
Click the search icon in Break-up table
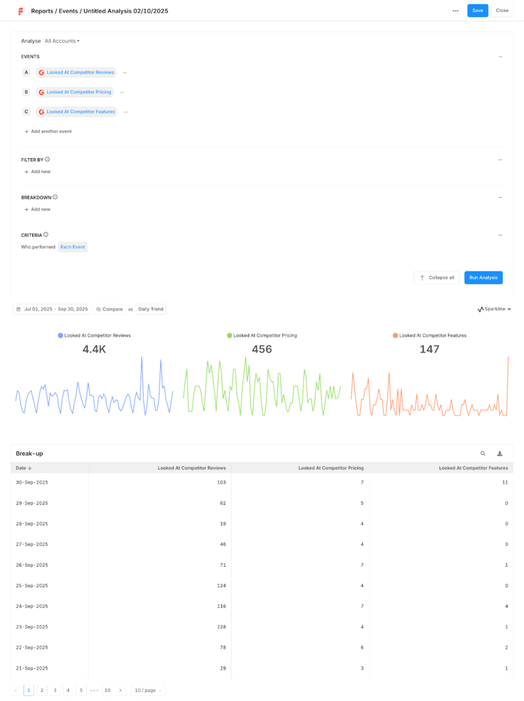[x=483, y=454]
